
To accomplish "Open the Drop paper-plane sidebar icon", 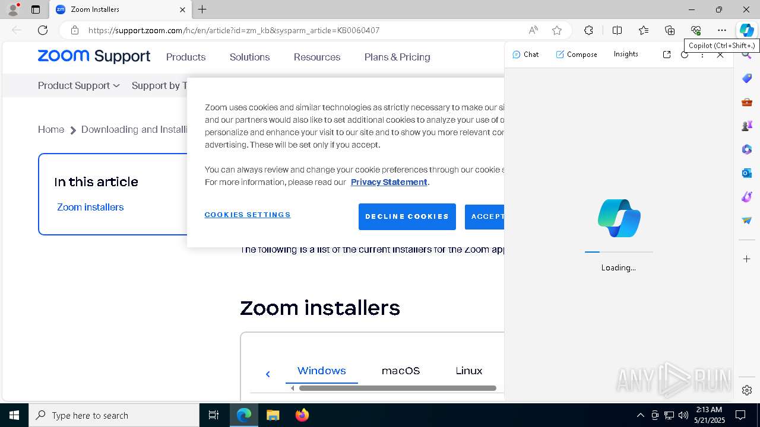I will coord(747,221).
